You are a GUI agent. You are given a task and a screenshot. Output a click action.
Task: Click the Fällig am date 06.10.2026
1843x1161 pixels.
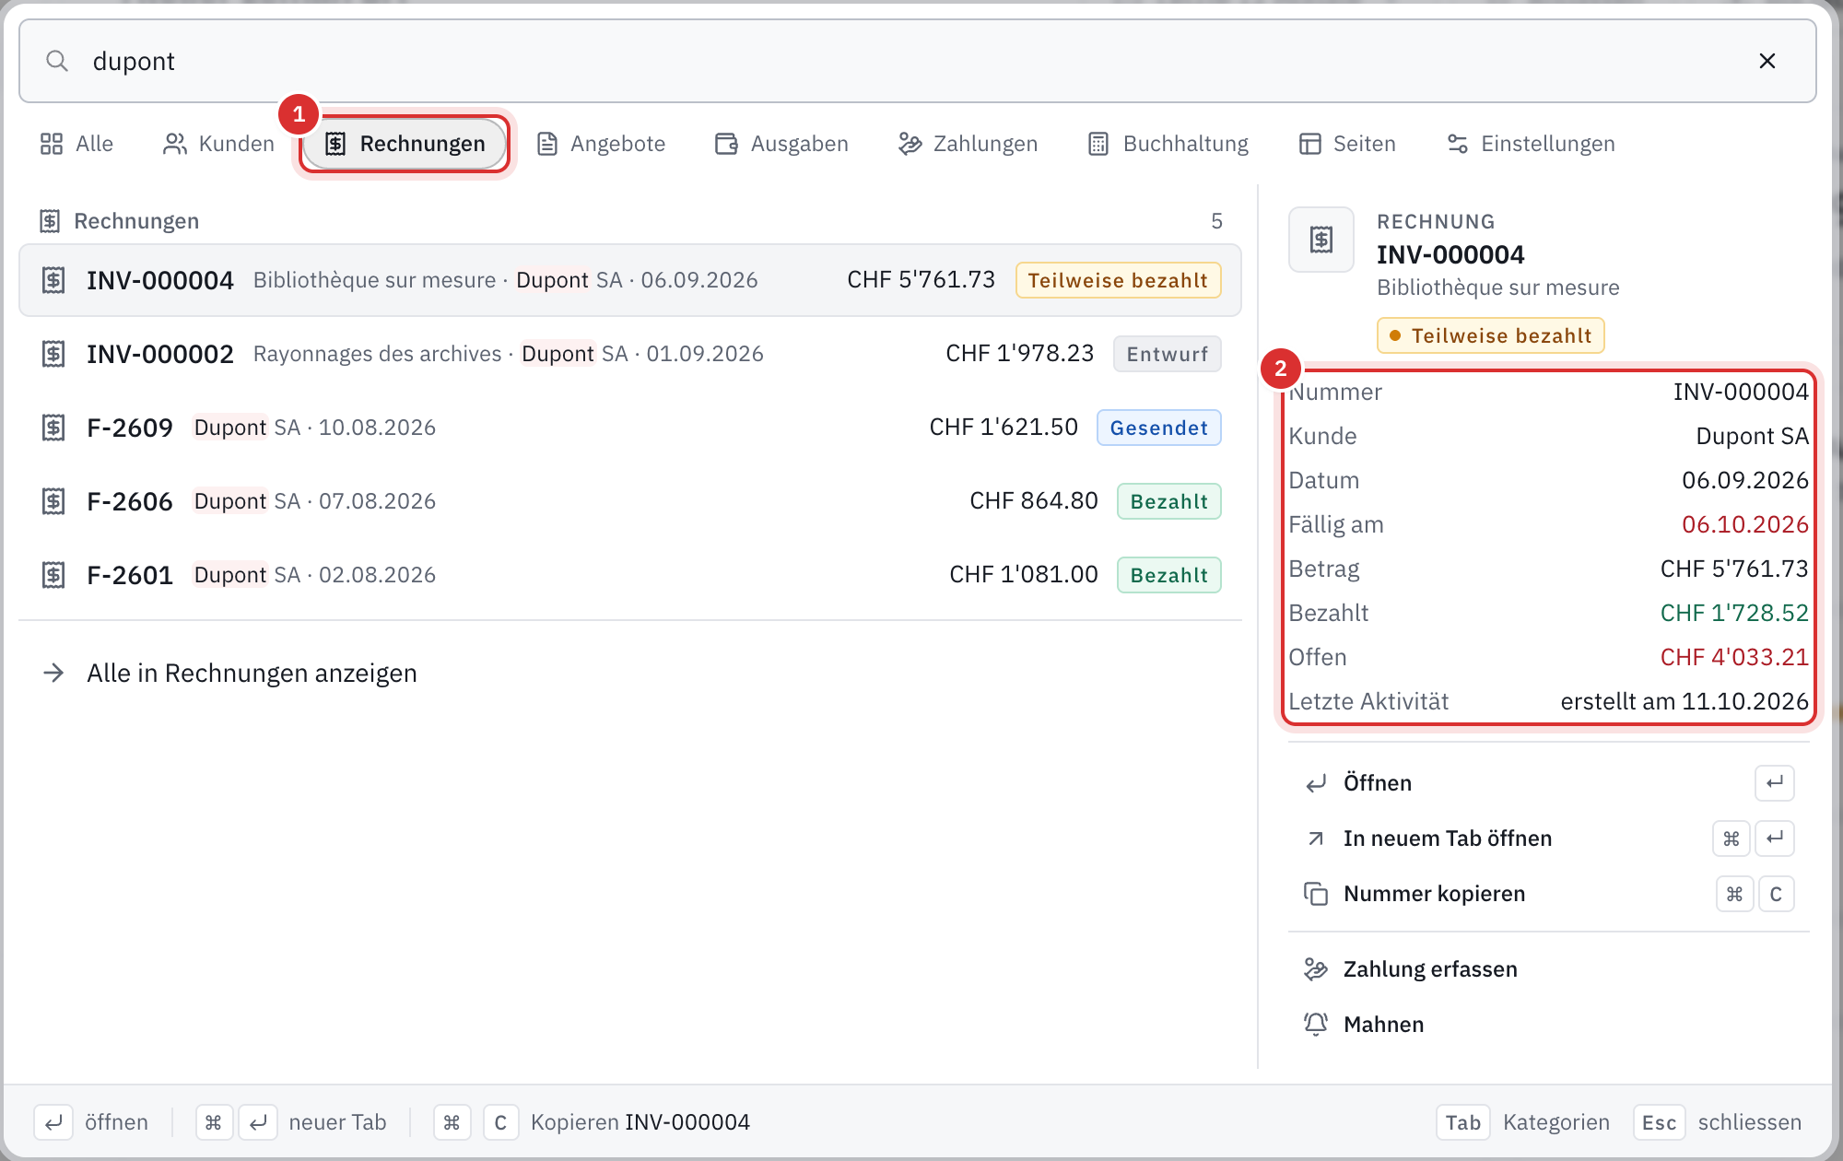pyautogui.click(x=1745, y=524)
